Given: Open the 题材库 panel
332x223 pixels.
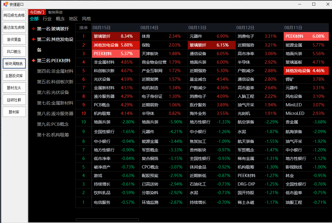Looking at the screenshot, I should coord(14,112).
